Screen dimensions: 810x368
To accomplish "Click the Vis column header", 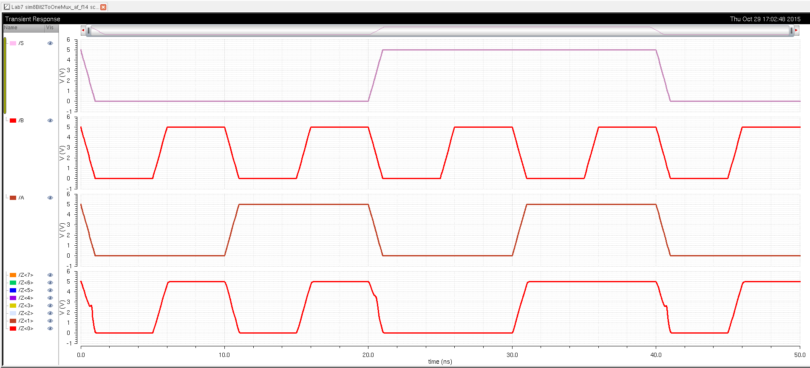I will point(50,28).
